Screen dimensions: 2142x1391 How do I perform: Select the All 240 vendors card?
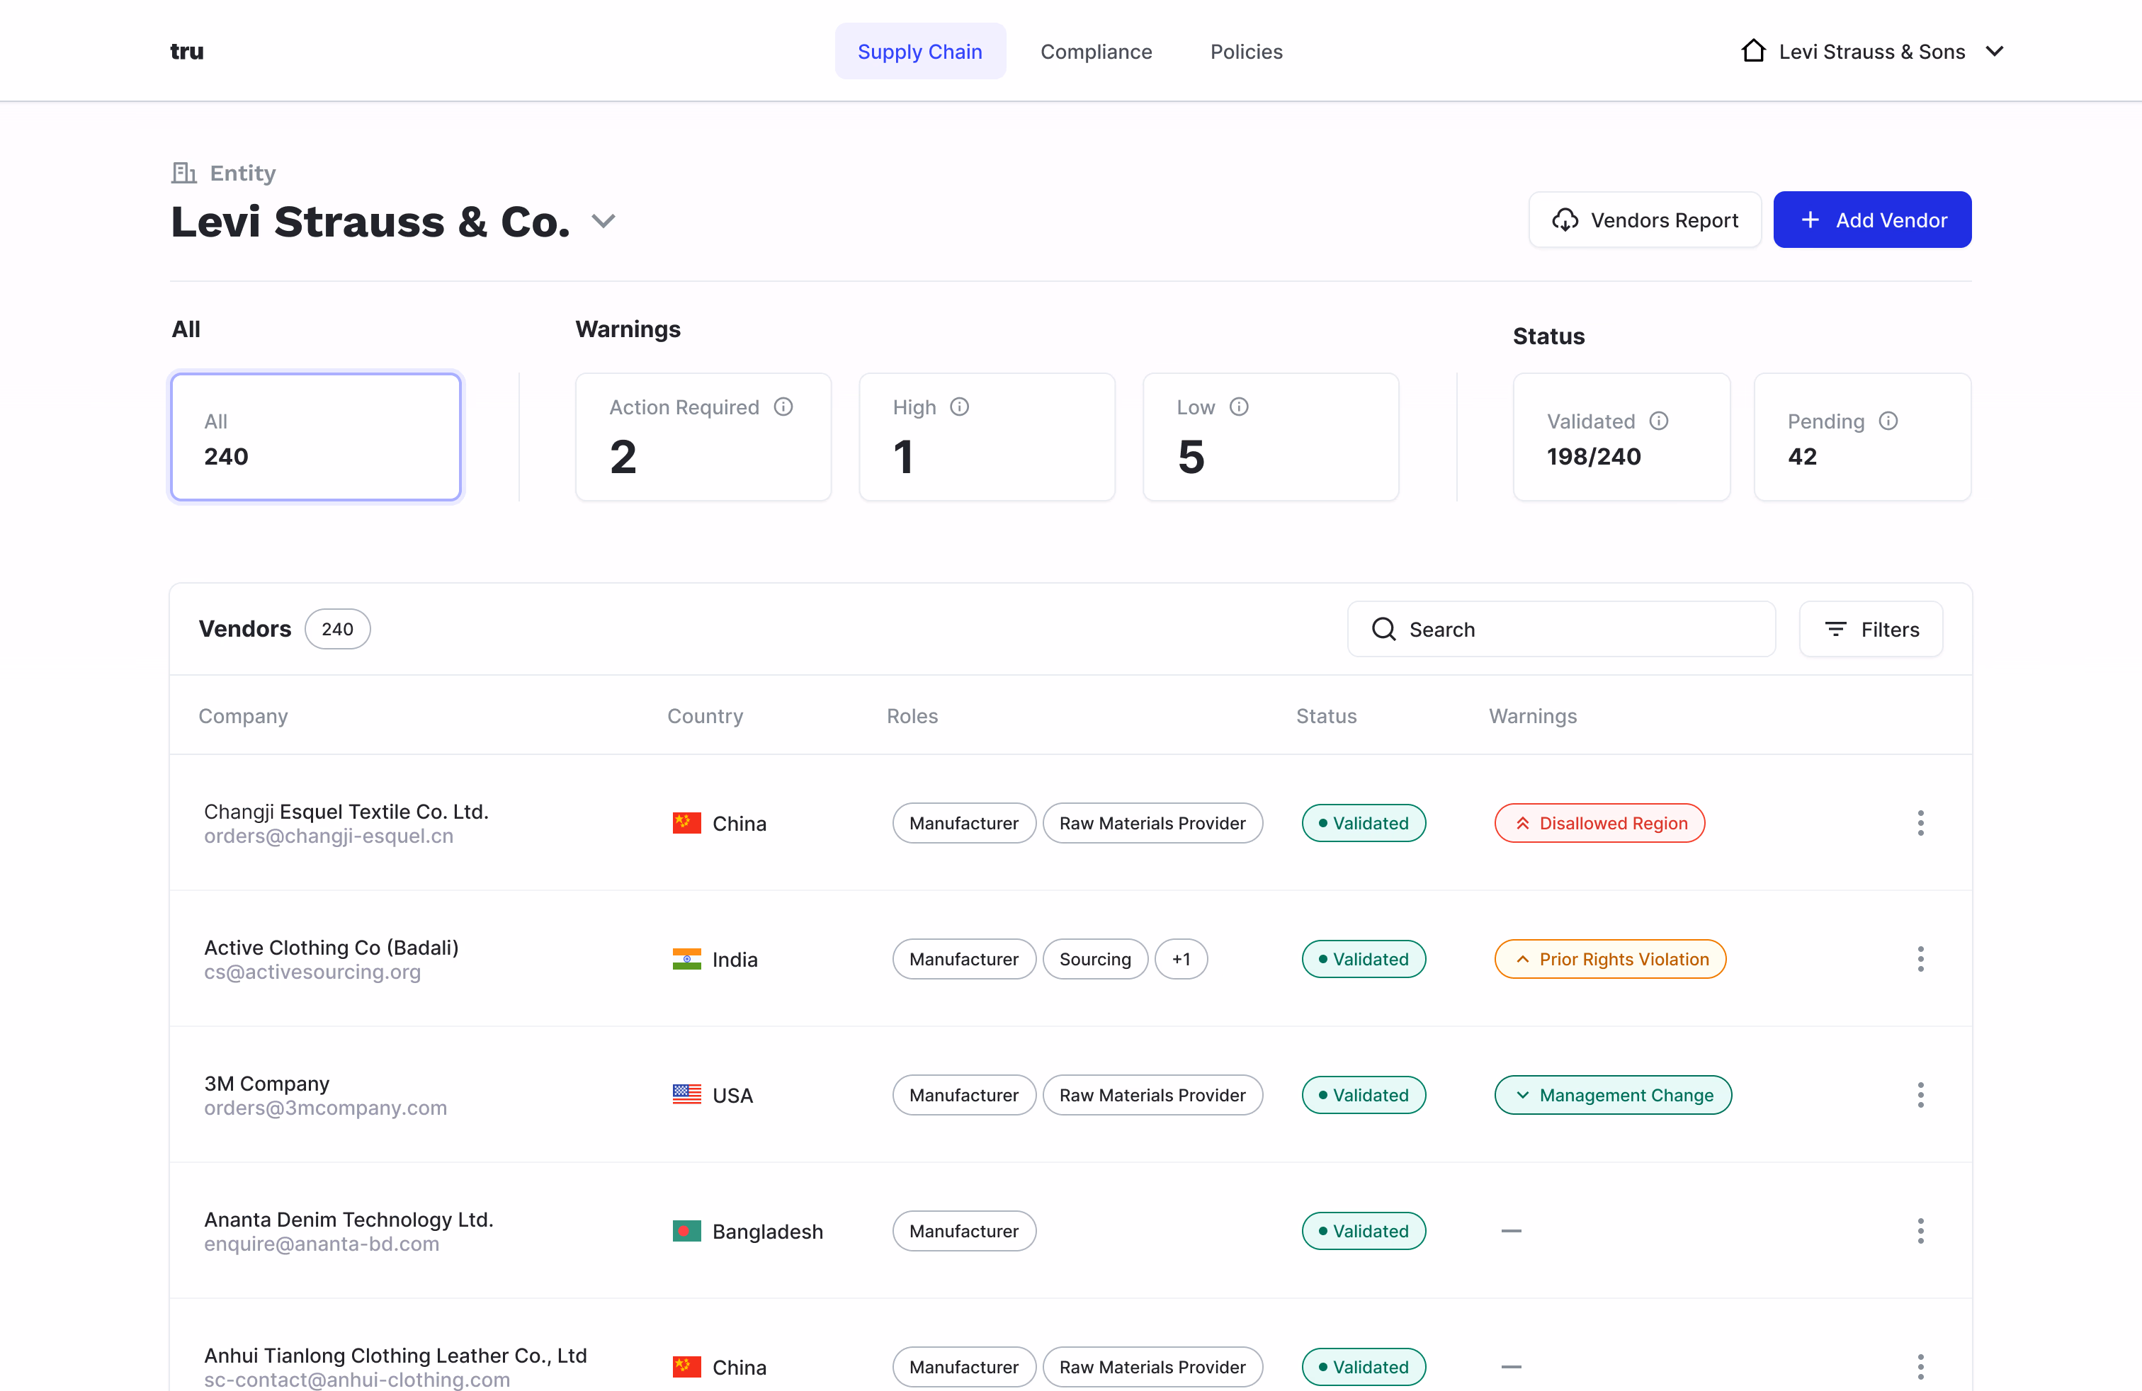315,437
